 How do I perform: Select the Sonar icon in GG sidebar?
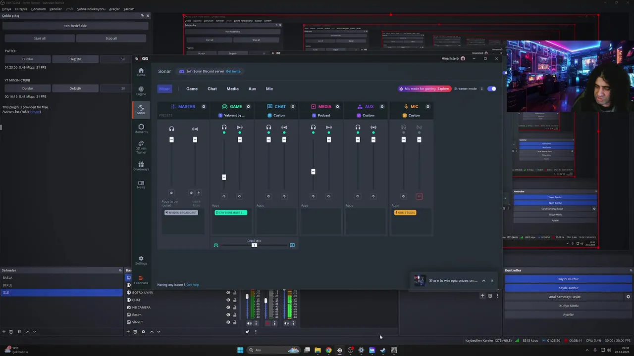pos(141,109)
